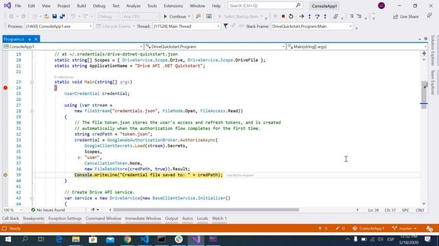Open the 100 % zoom level dropdown
The image size is (439, 246).
[12, 210]
